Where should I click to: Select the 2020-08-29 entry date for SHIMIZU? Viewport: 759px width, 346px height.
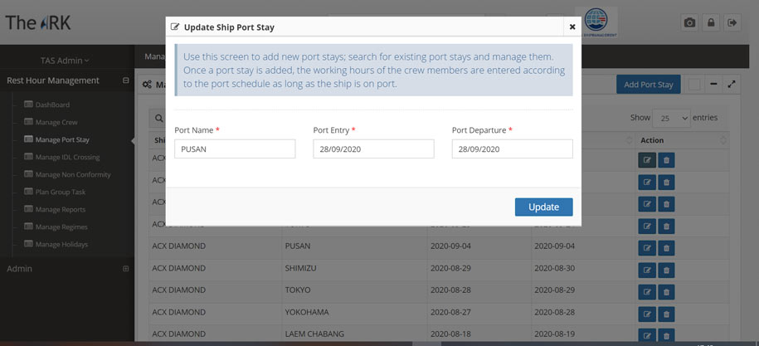click(x=450, y=268)
